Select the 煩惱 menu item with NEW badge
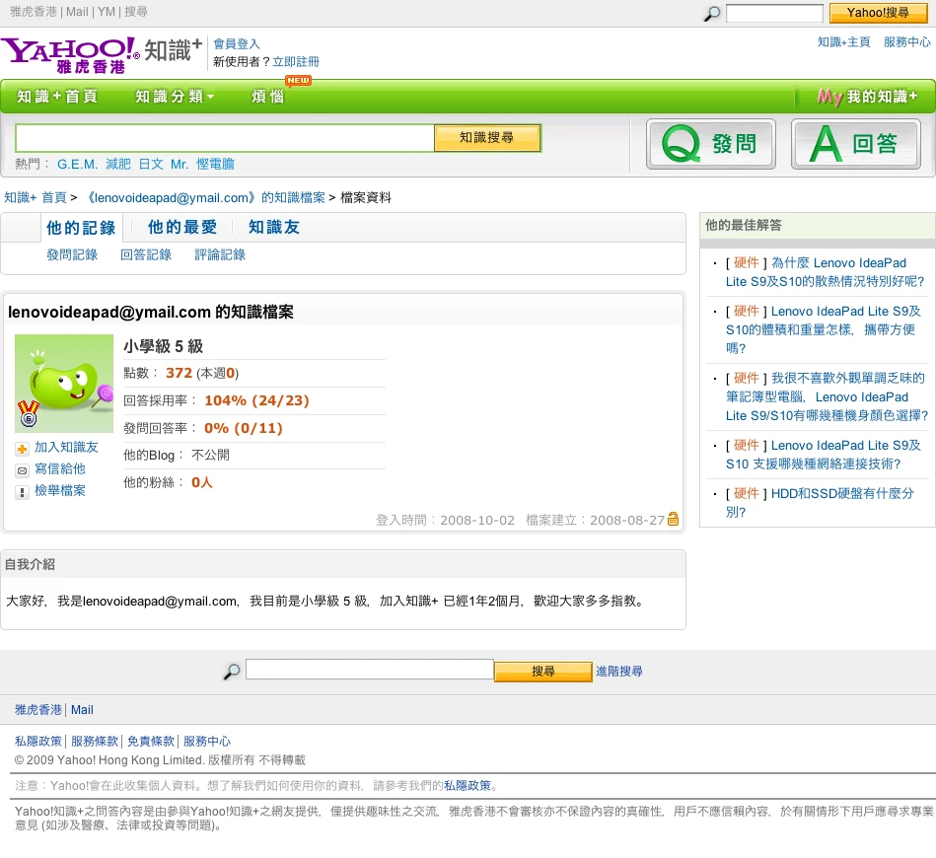Viewport: 936px width, 858px height. (267, 97)
